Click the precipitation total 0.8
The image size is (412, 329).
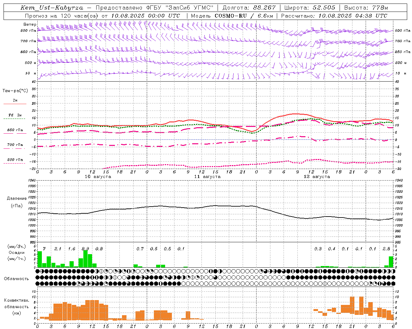point(99,249)
